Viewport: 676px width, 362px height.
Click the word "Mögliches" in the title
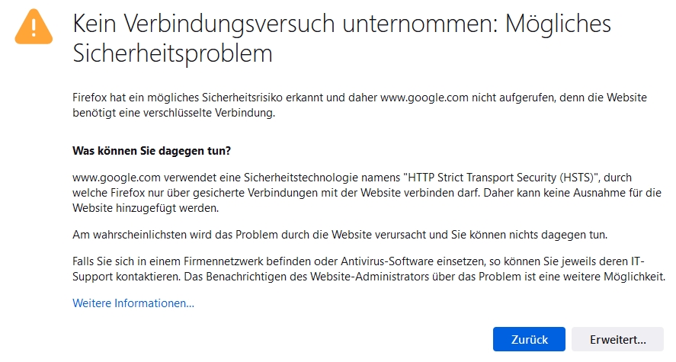tap(559, 25)
